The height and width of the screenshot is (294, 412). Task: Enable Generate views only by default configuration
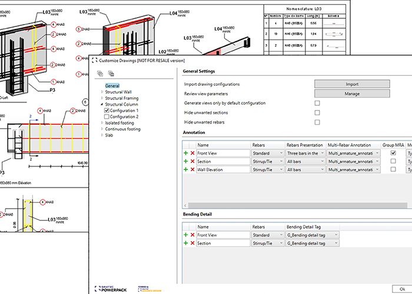317,103
